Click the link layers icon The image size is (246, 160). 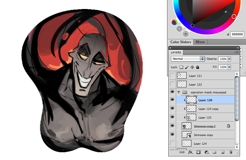[x=182, y=152]
